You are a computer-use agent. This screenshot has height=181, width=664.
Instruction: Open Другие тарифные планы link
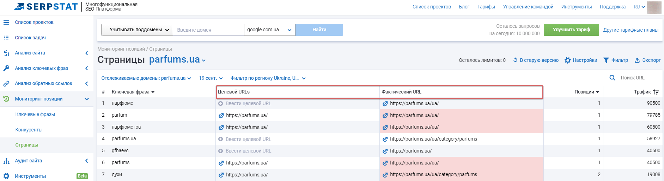[x=631, y=30]
